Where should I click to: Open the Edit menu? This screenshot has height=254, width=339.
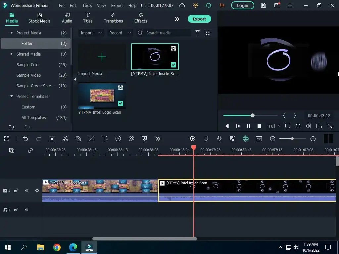tap(73, 5)
